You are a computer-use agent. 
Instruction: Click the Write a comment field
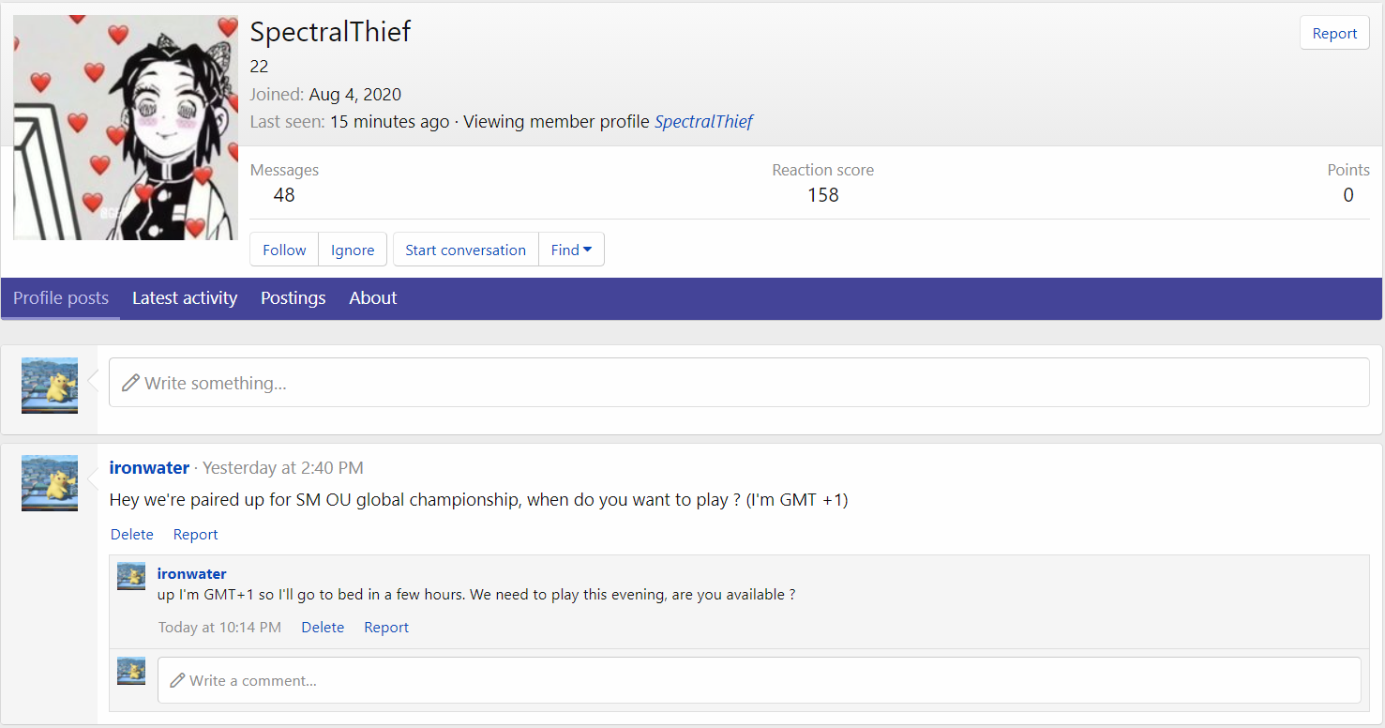759,680
